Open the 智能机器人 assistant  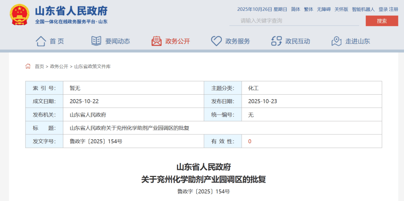(x=363, y=9)
